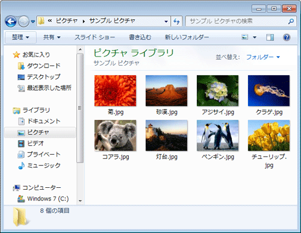Image resolution: width=301 pixels, height=233 pixels.
Task: Click the ドキュメント icon
Action: 21,121
